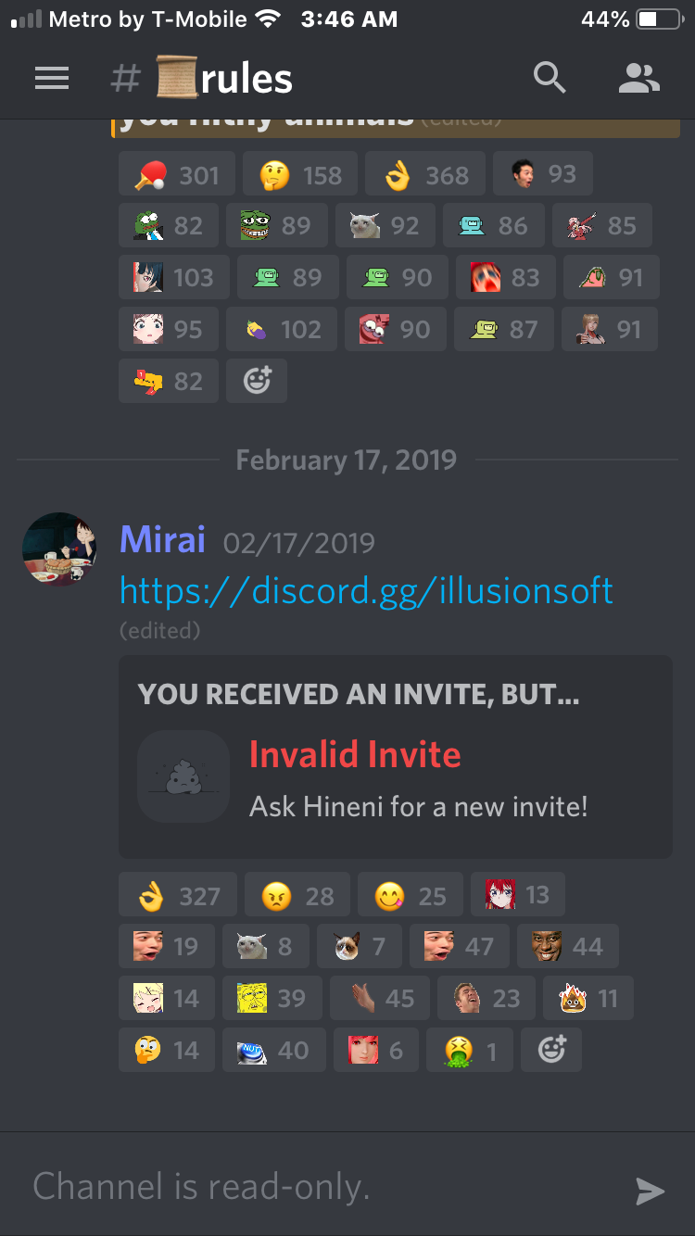Tap the search magnifier icon
The height and width of the screenshot is (1236, 695).
pos(550,79)
